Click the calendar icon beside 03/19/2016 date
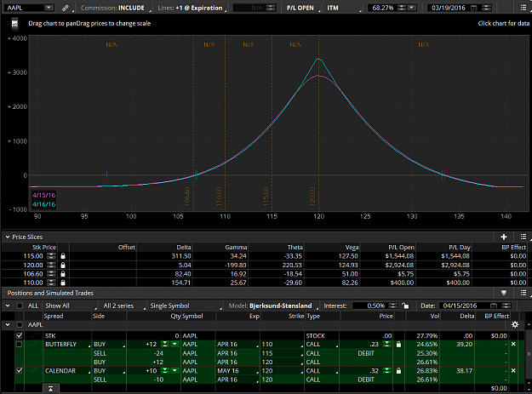The image size is (532, 394). 474,8
